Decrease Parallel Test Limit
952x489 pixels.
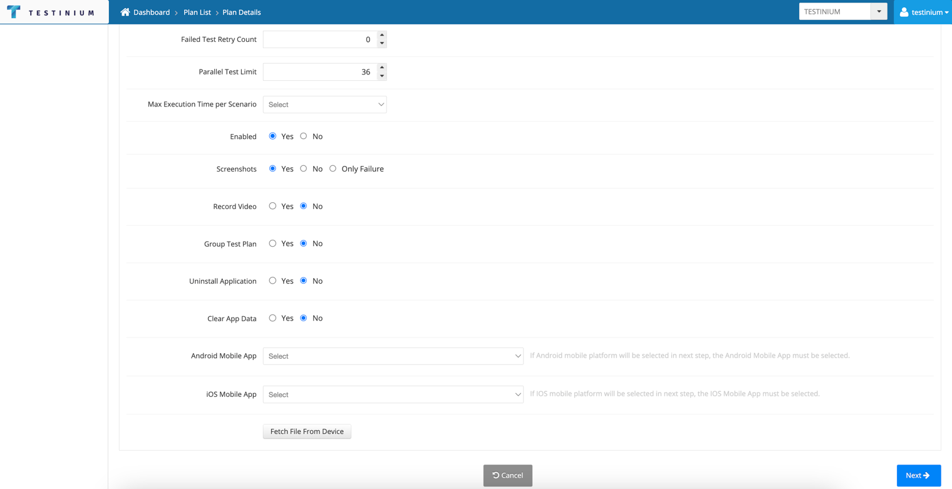pyautogui.click(x=382, y=76)
